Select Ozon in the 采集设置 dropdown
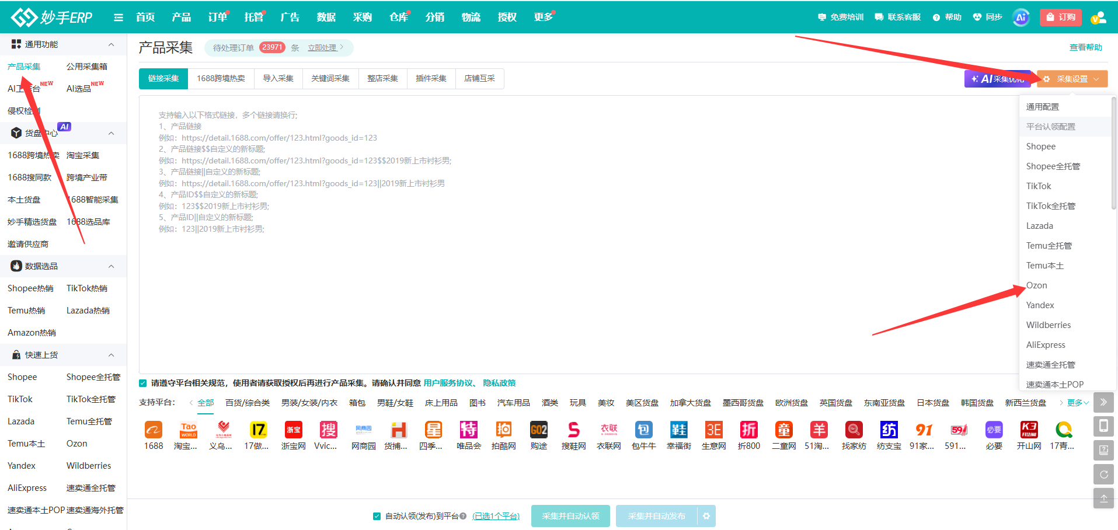This screenshot has width=1118, height=530. coord(1037,285)
